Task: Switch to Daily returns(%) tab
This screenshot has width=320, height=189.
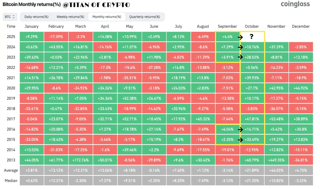Action: tap(36, 17)
